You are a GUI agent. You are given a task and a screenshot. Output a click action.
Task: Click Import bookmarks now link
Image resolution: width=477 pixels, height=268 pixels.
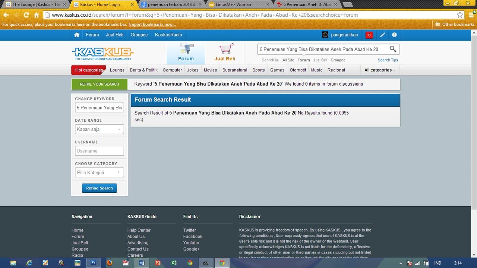(x=152, y=25)
